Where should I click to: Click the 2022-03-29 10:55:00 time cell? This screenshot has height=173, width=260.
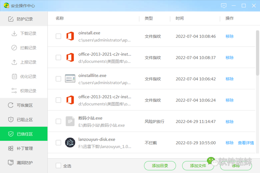click(x=196, y=143)
